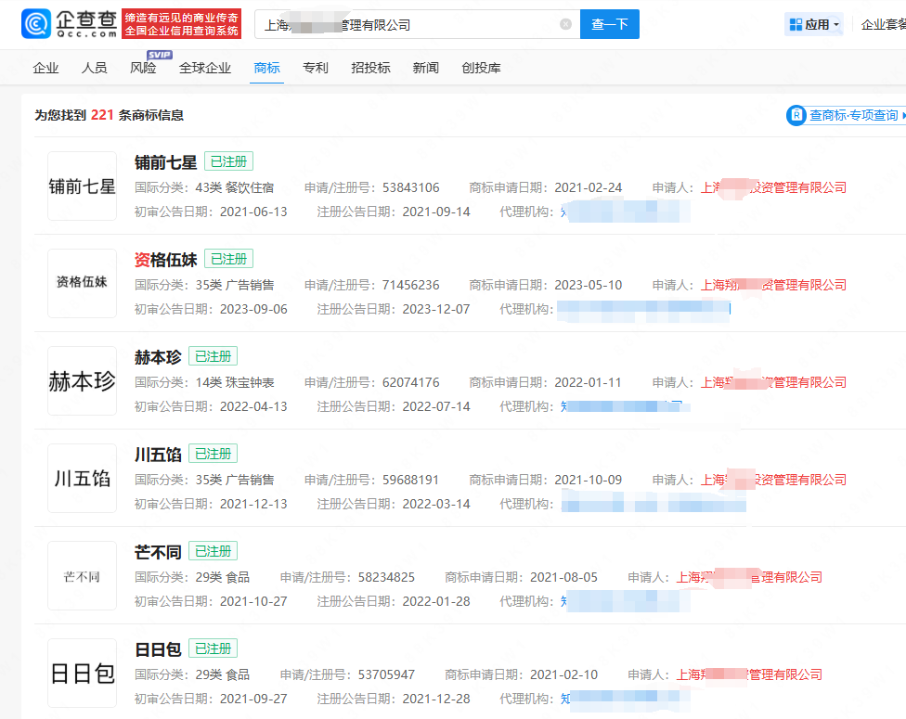Open the 赫本珍 trademark image
The image size is (906, 719).
click(x=83, y=381)
